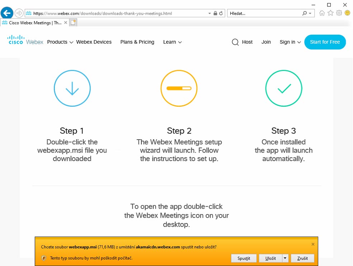Run the file with Spustit button
Viewport: 353px width, 266px height.
click(x=244, y=258)
